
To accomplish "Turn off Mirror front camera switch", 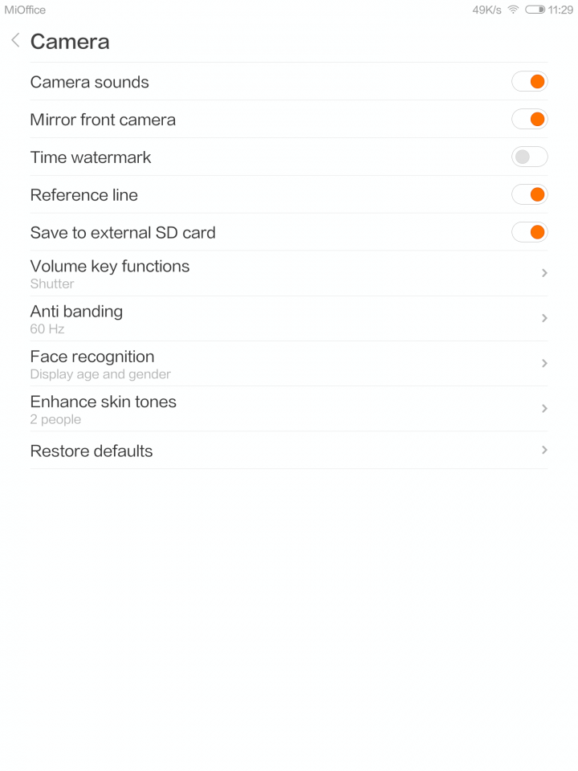I will tap(529, 120).
